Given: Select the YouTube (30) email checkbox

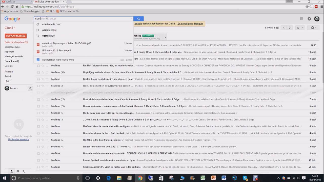Looking at the screenshot, I should [x=38, y=72].
